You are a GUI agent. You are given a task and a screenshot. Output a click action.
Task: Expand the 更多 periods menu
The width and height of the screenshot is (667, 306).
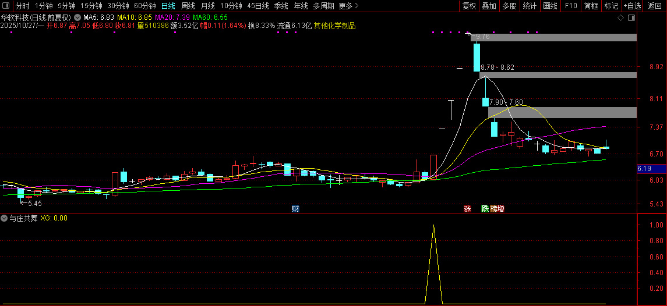[349, 6]
